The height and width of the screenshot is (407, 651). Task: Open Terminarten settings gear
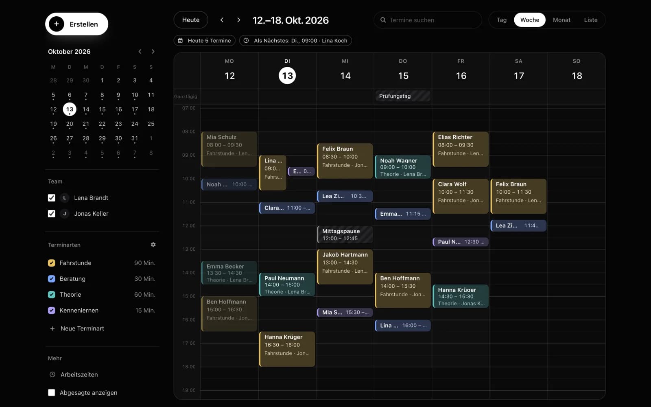pyautogui.click(x=153, y=245)
